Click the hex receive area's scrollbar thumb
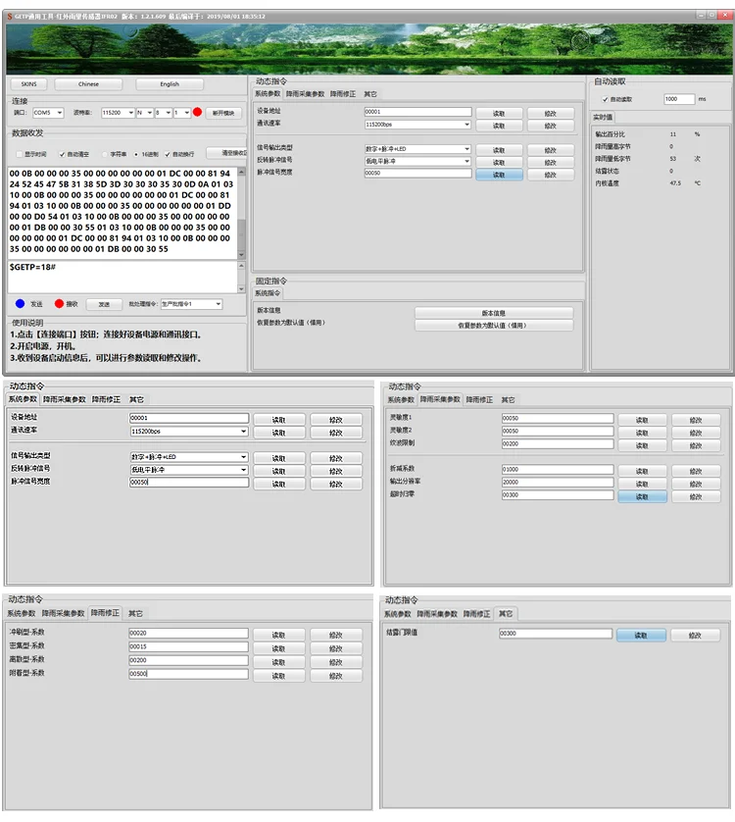 click(241, 232)
